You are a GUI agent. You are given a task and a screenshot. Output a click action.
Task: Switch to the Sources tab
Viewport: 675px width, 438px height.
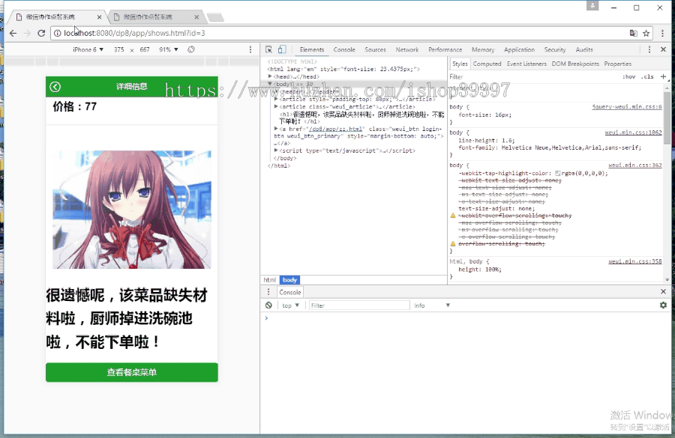coord(376,49)
